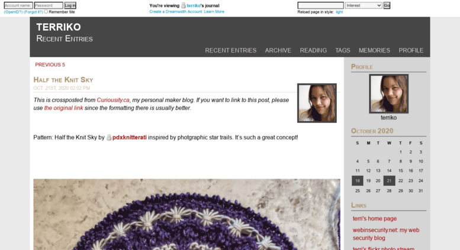Open the profile picture in the sidebar

pos(389,94)
